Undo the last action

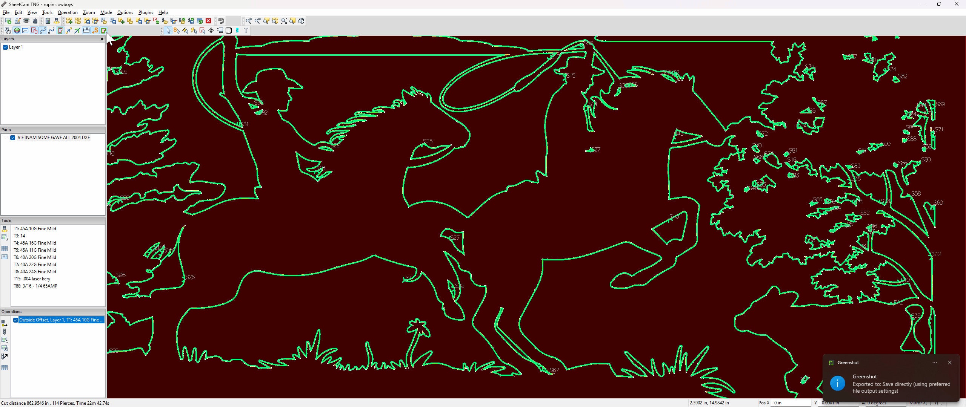pyautogui.click(x=222, y=21)
